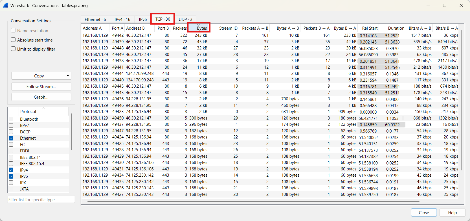Open the Copy dropdown menu

(41, 76)
